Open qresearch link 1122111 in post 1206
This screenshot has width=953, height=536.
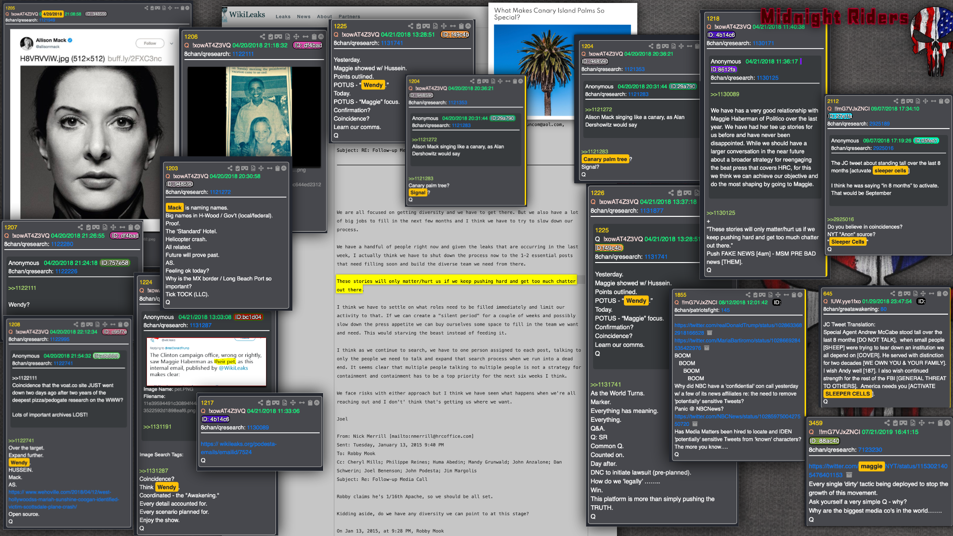243,54
